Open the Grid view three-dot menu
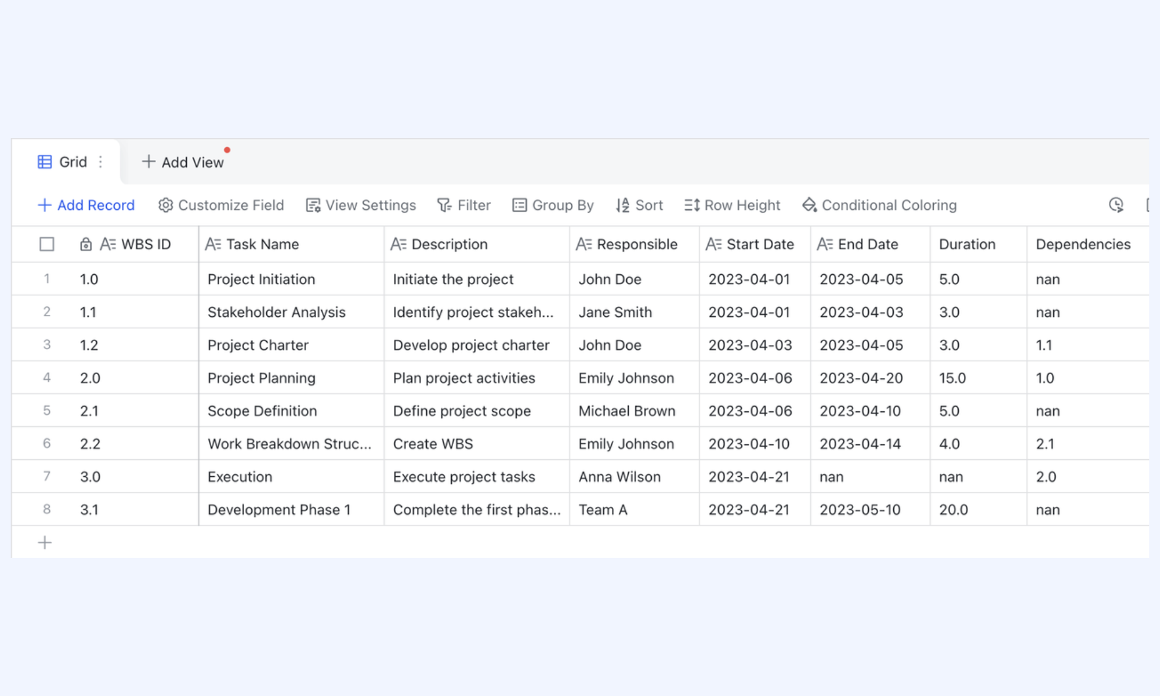1160x696 pixels. [100, 162]
